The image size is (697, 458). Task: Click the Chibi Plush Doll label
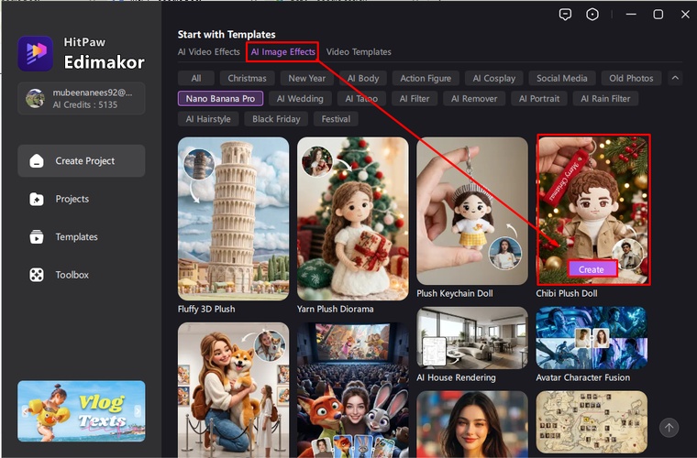pyautogui.click(x=567, y=293)
